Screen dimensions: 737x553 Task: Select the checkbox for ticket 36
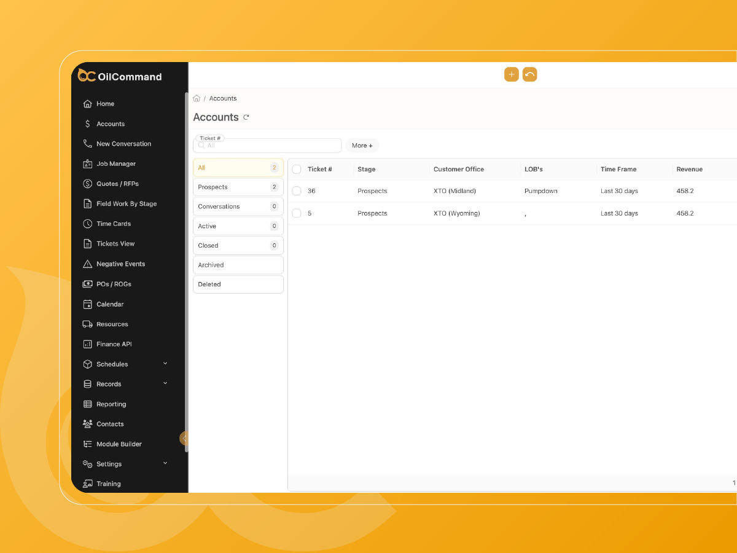tap(297, 191)
